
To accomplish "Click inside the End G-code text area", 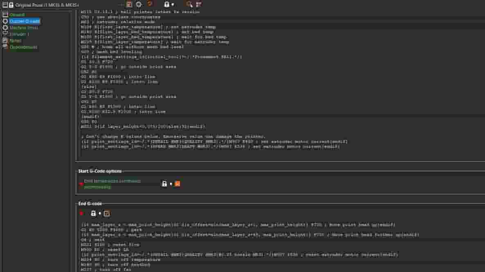I will click(x=280, y=247).
